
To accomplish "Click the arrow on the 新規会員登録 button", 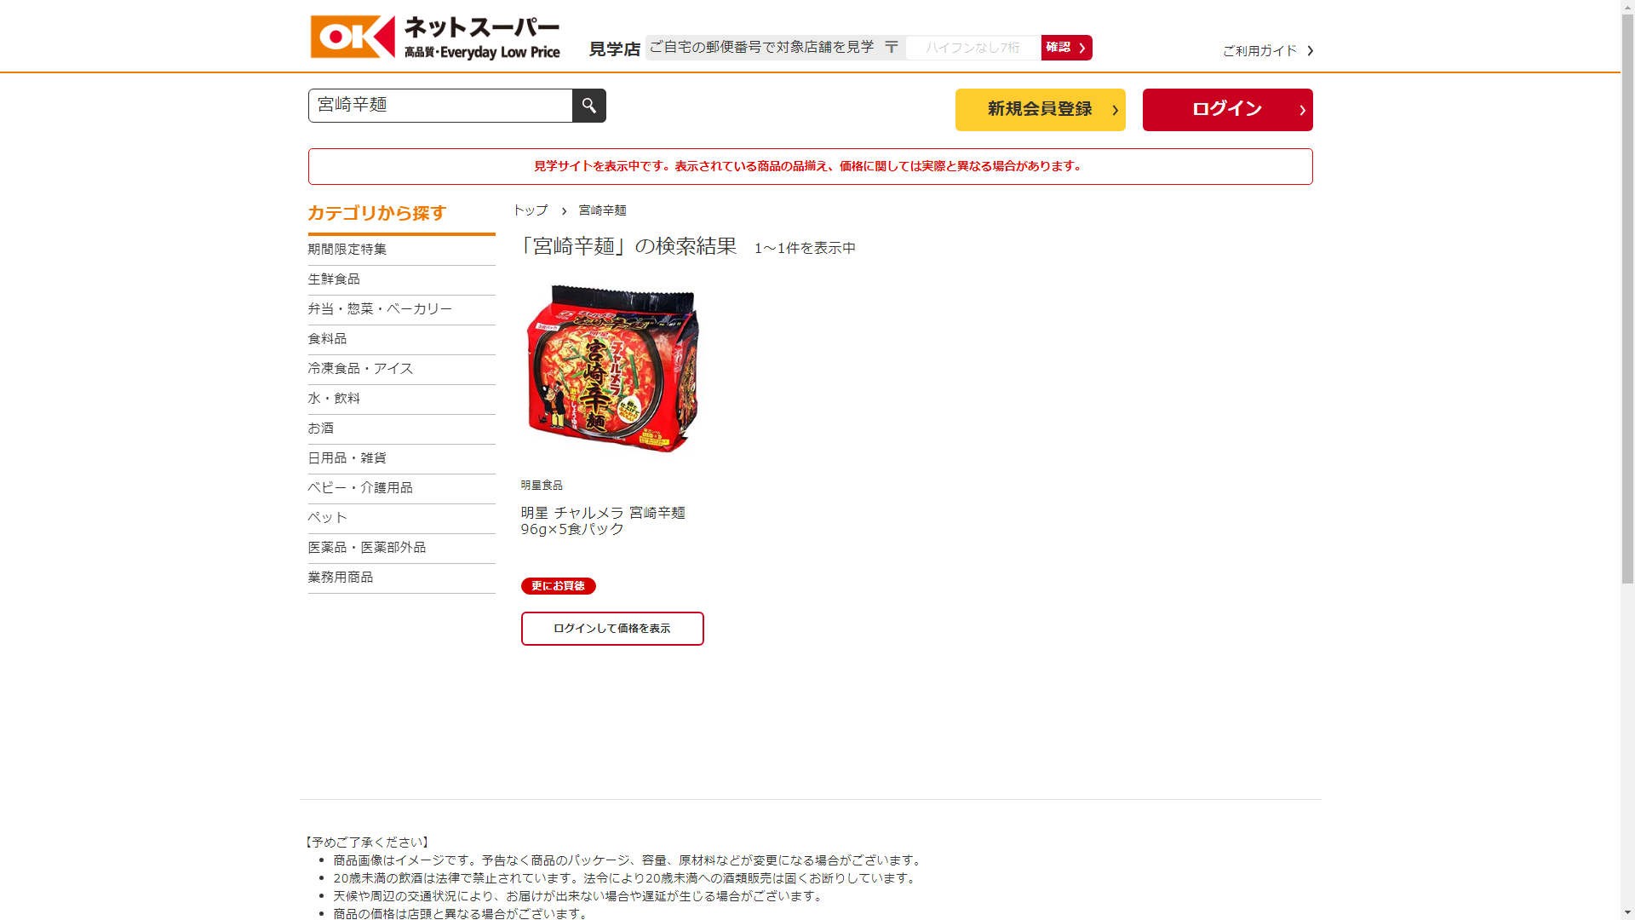I will (x=1115, y=110).
